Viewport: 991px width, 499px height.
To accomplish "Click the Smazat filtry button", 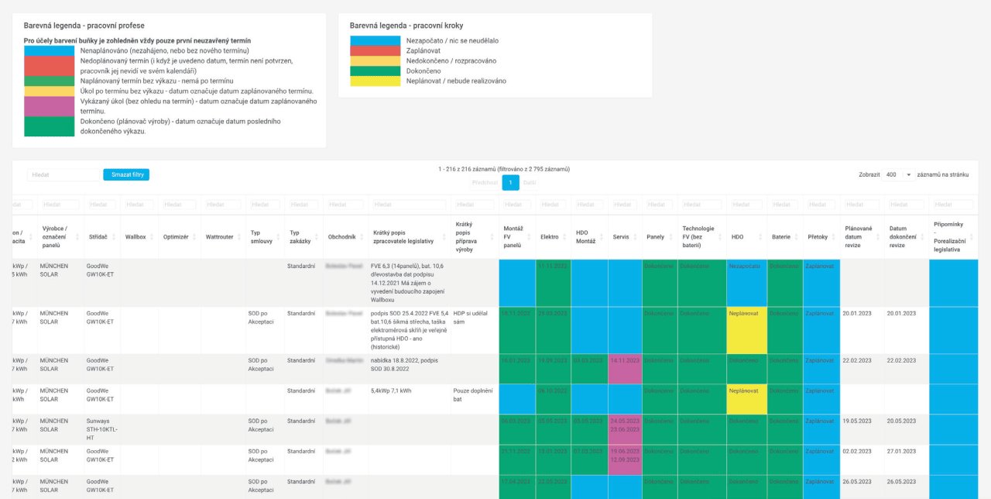I will [126, 175].
